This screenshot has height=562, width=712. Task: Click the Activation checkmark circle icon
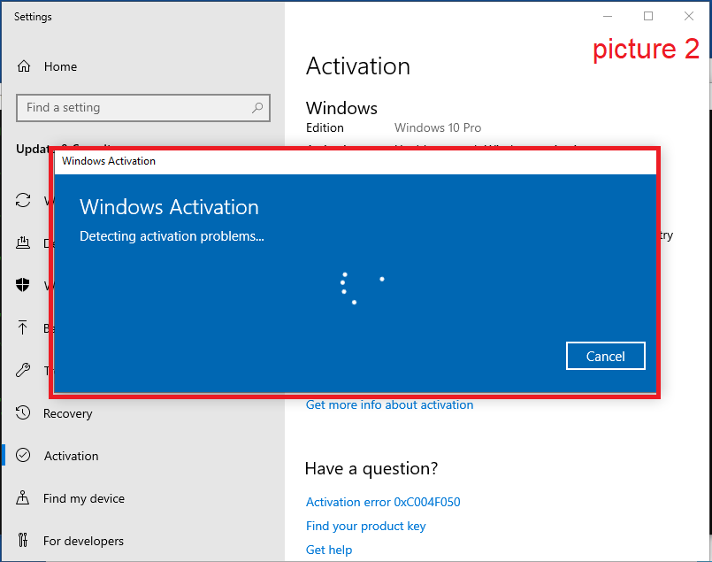pos(23,455)
